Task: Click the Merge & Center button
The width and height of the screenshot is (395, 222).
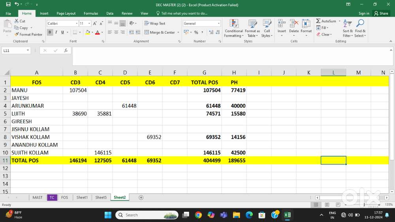Action: (x=160, y=32)
